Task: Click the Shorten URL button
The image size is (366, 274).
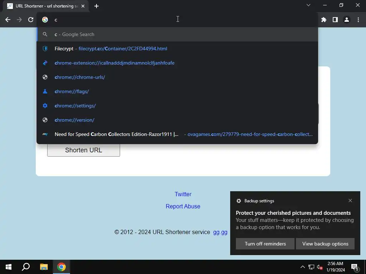Action: pyautogui.click(x=84, y=150)
